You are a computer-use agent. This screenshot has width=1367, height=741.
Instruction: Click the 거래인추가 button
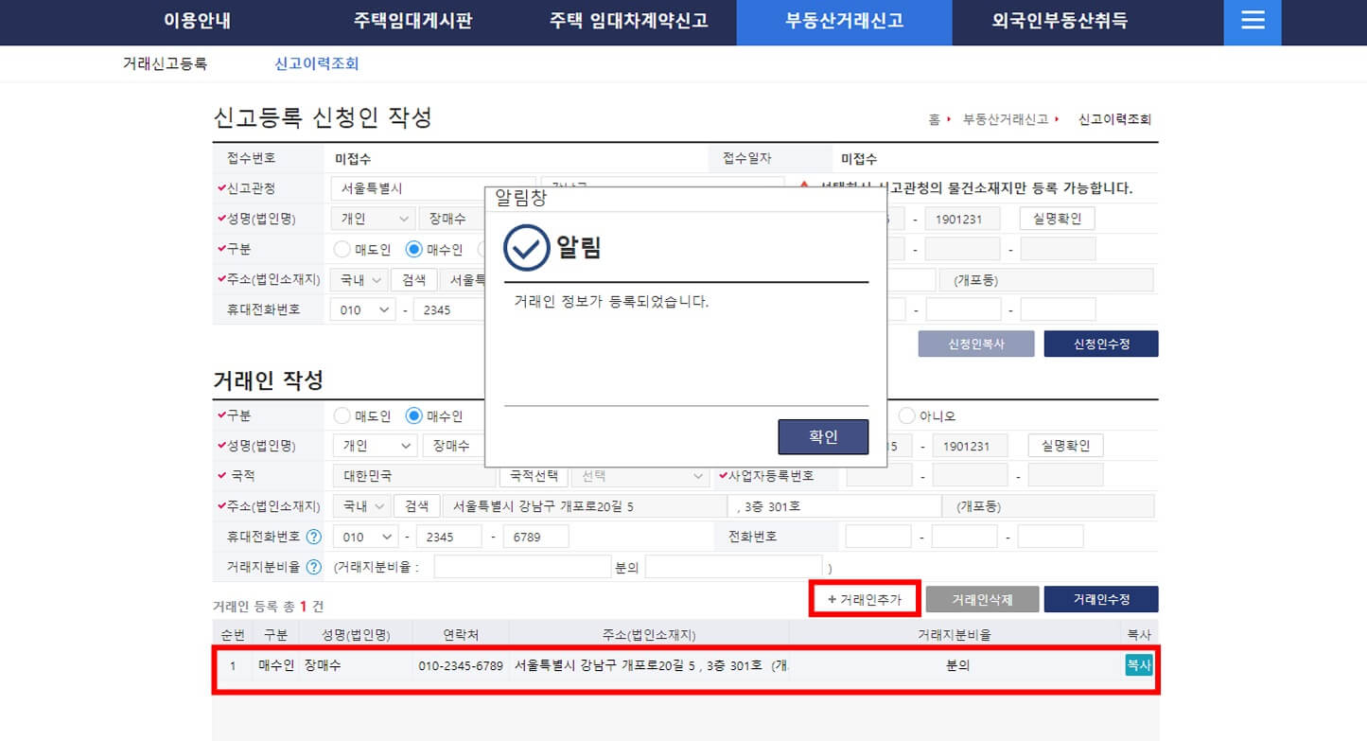click(863, 598)
